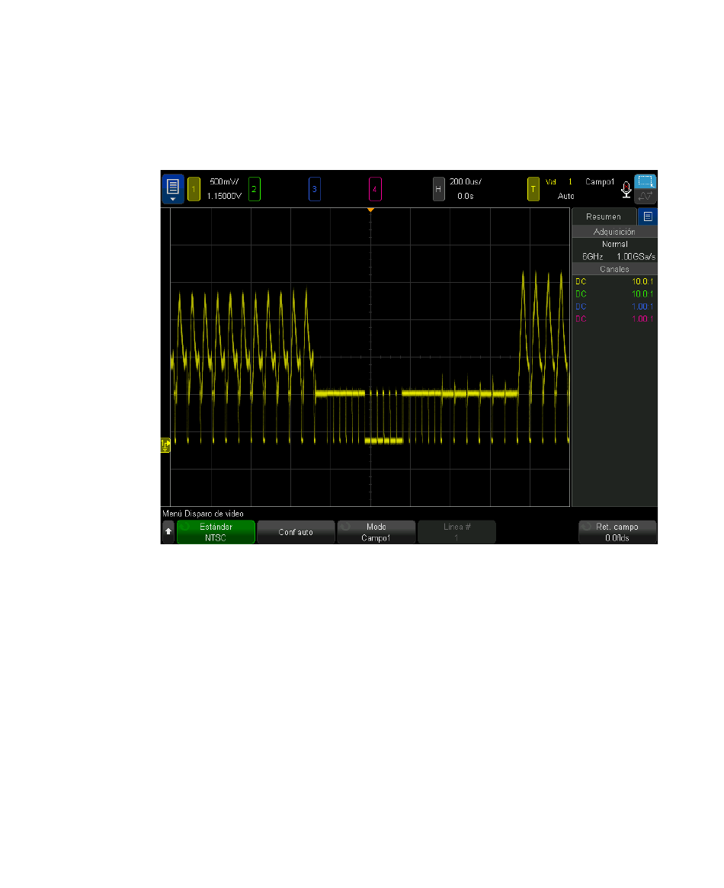Click the 500mV/ vertical scale value

point(224,181)
